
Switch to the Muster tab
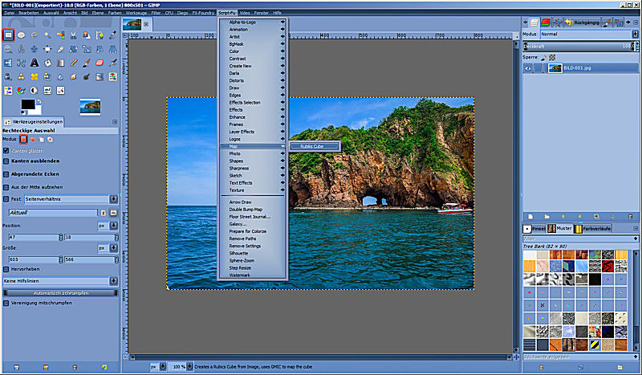(x=560, y=228)
